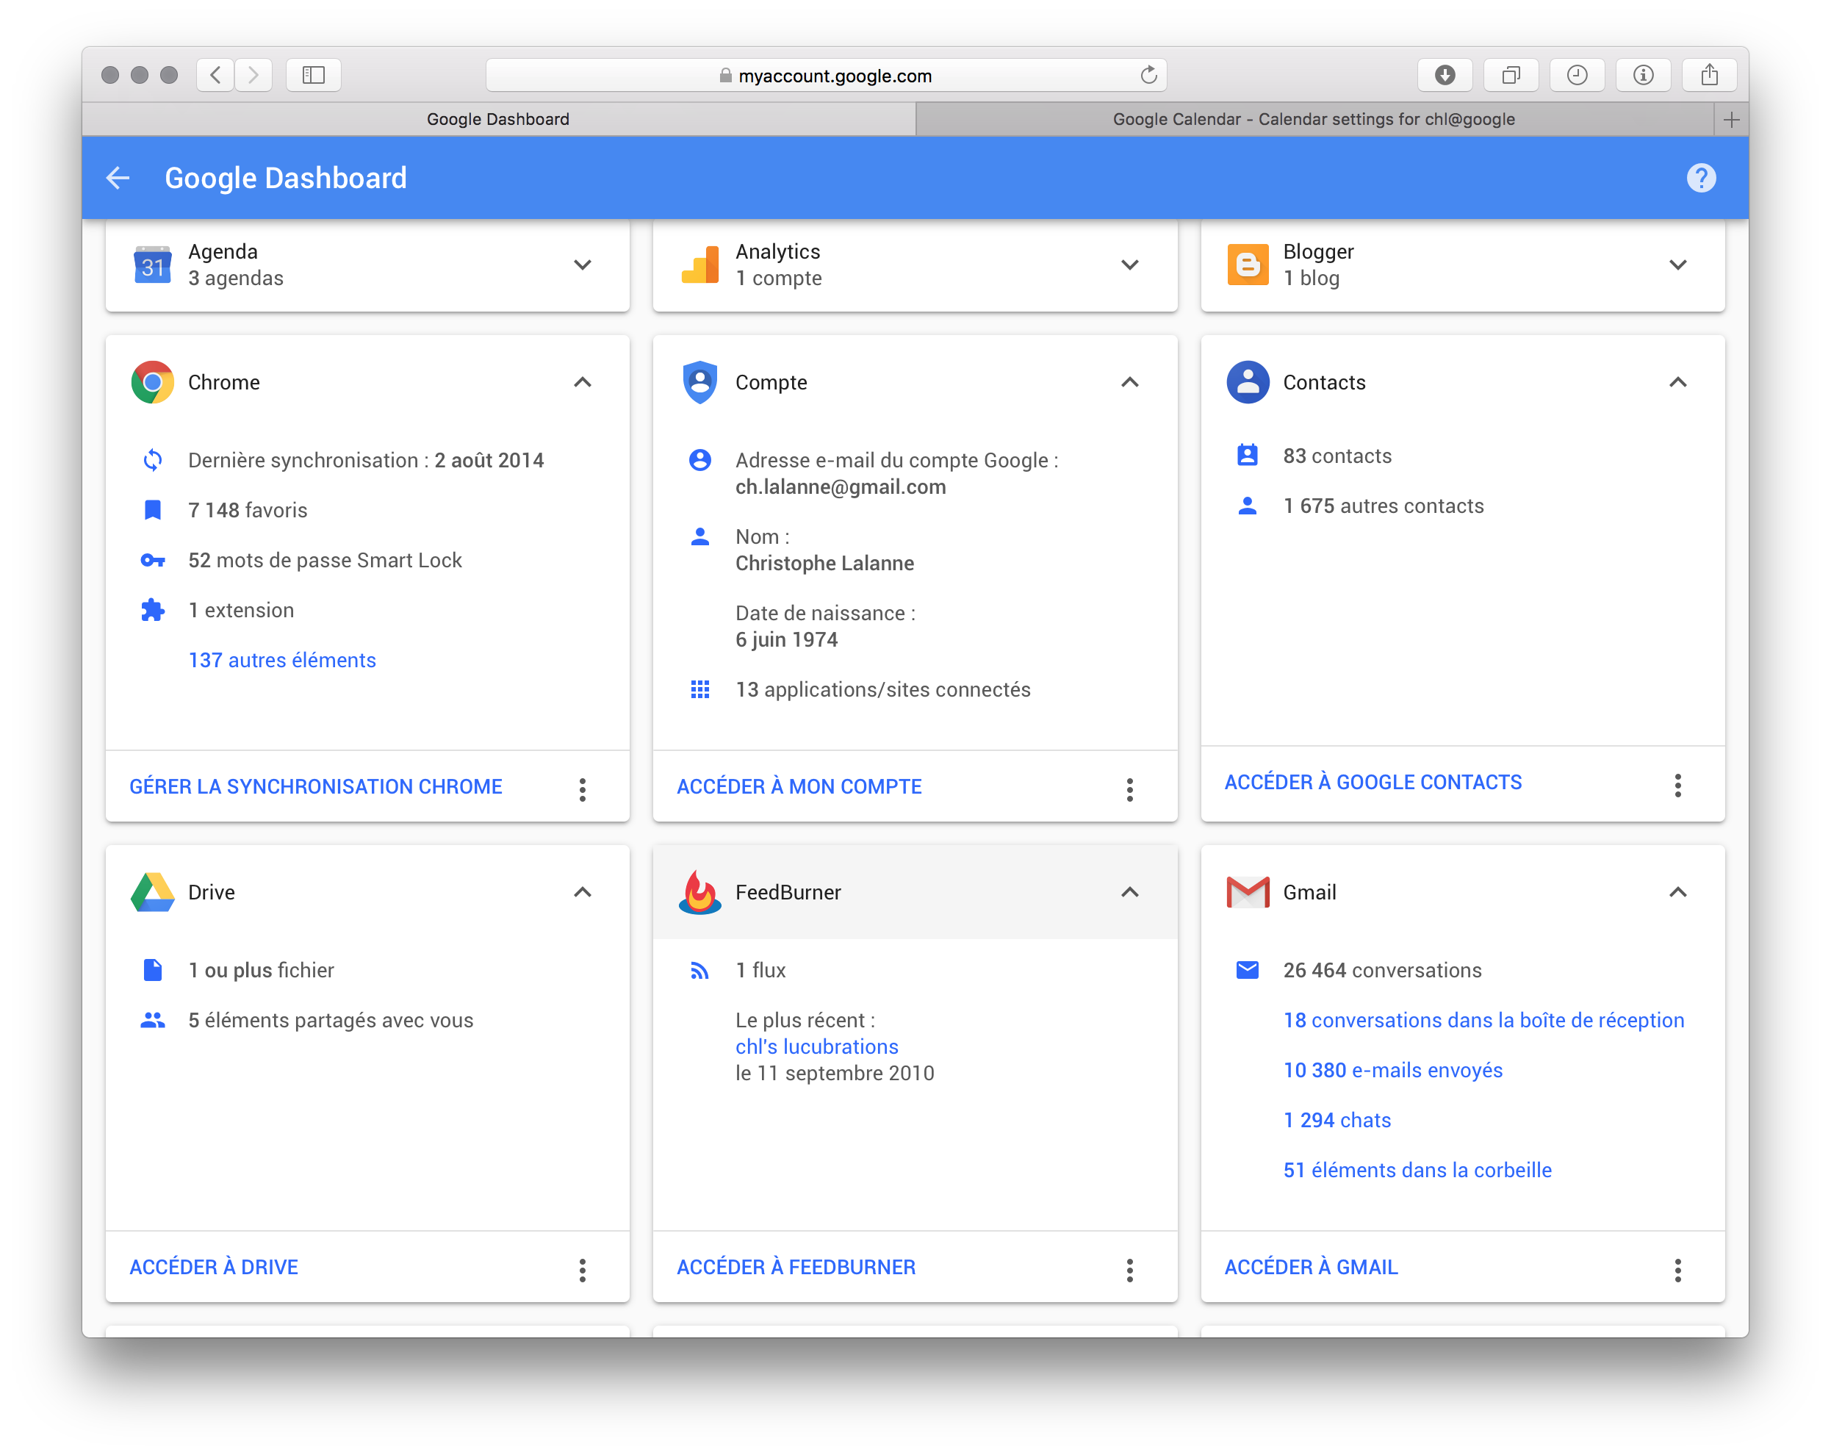Open Gmail card three-dot options menu
The height and width of the screenshot is (1455, 1831).
(1677, 1269)
